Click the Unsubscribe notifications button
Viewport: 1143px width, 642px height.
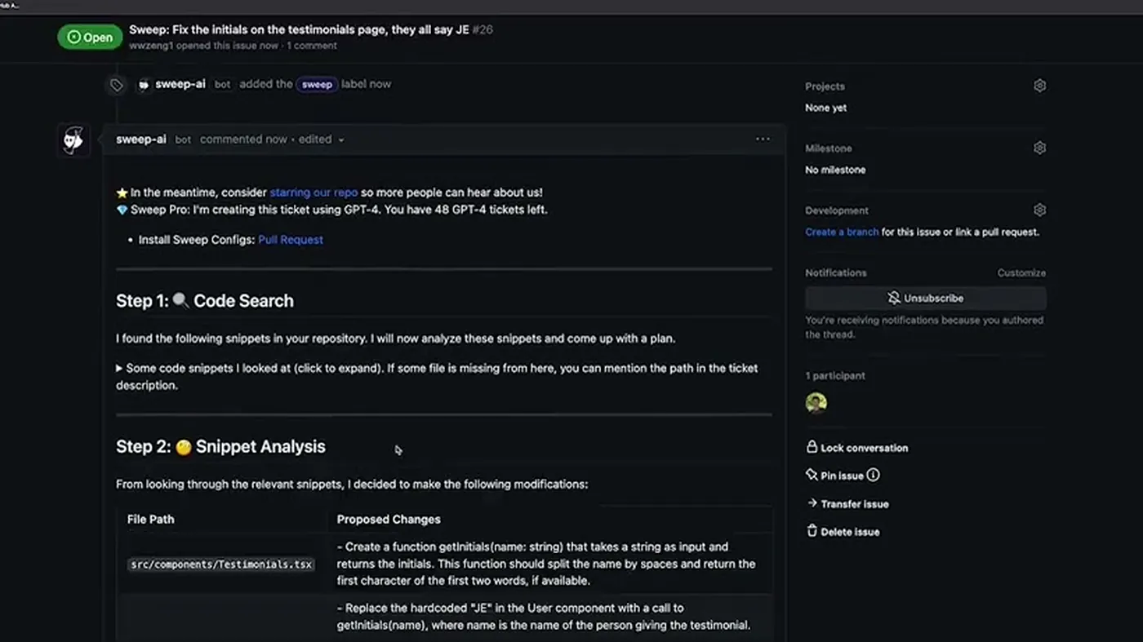[x=925, y=298]
